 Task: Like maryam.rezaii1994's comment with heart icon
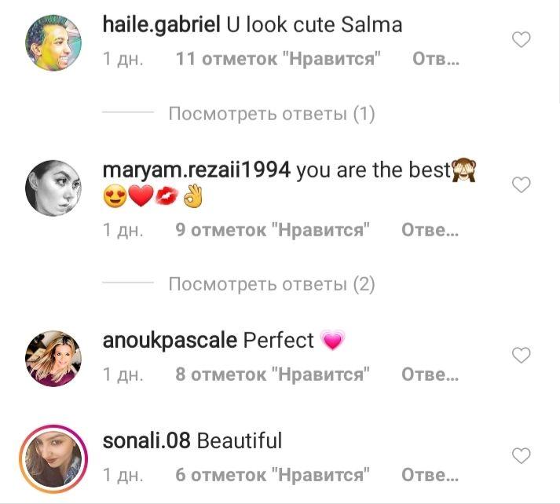tap(521, 185)
